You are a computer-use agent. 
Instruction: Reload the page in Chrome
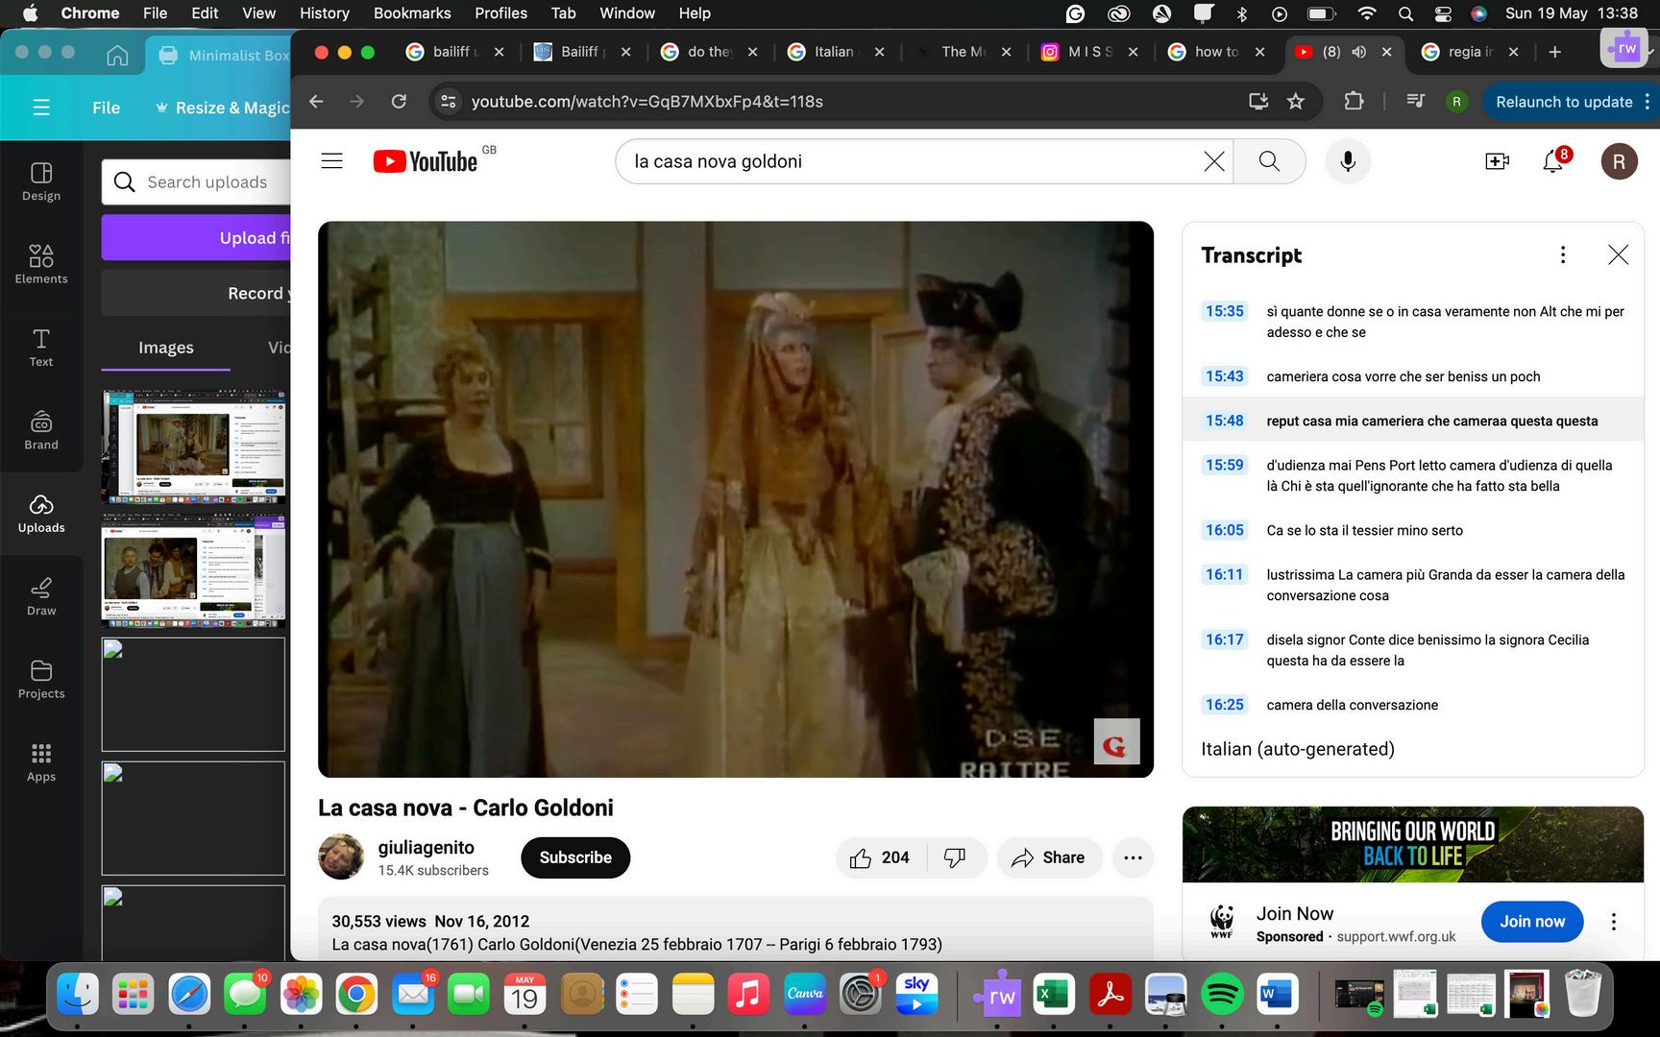click(399, 102)
